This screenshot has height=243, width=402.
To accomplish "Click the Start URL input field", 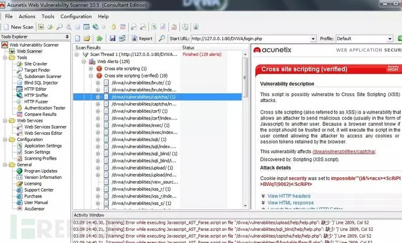I will coord(251,38).
